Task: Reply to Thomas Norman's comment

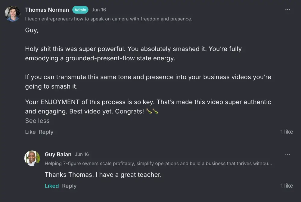Action: 46,132
